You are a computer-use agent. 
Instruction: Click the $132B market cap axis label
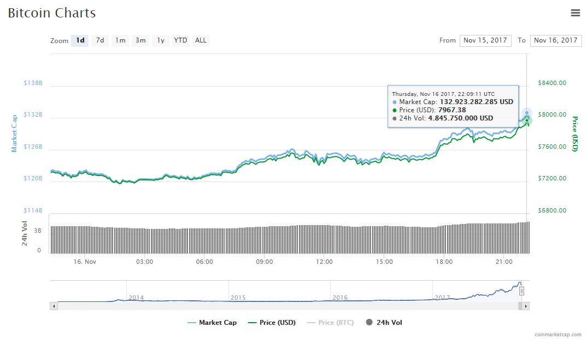click(33, 114)
